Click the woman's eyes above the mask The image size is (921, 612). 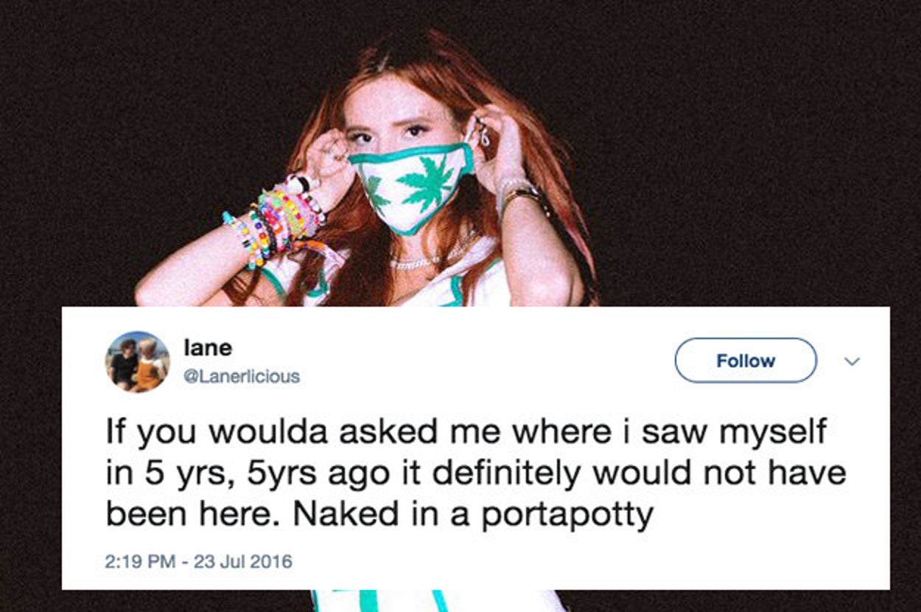(x=387, y=133)
